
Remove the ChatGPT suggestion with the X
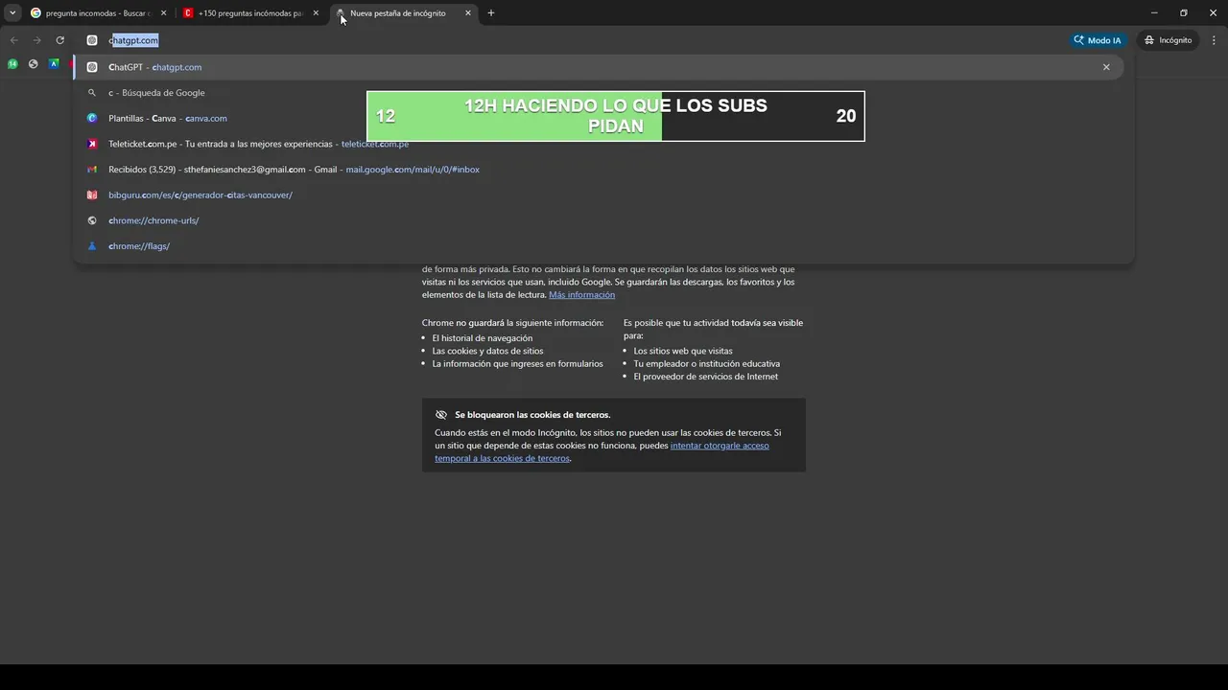pyautogui.click(x=1106, y=67)
